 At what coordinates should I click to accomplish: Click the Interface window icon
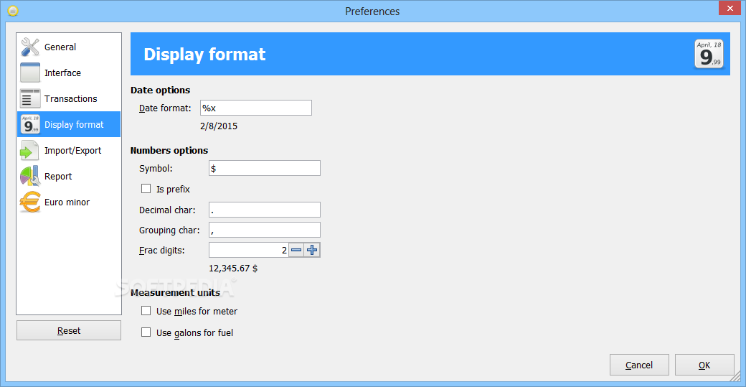coord(30,73)
